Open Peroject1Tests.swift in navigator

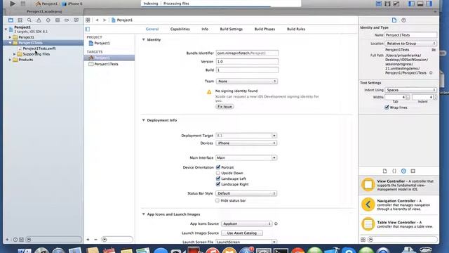pyautogui.click(x=39, y=48)
